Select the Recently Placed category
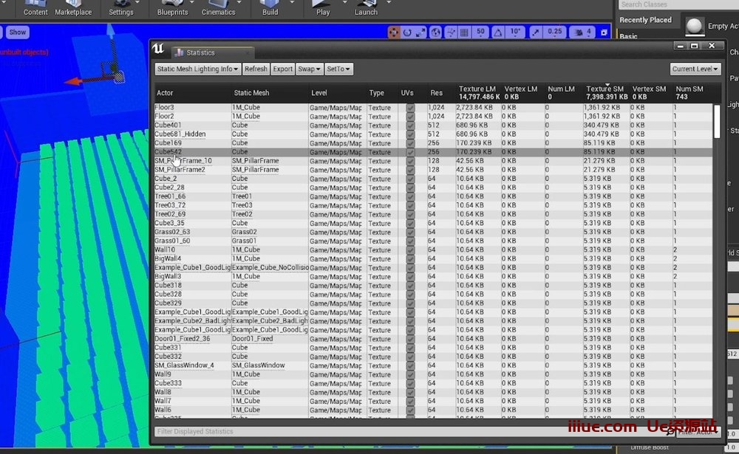 pyautogui.click(x=645, y=20)
